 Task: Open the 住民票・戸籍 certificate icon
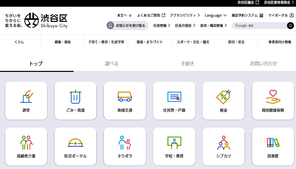[174, 101]
